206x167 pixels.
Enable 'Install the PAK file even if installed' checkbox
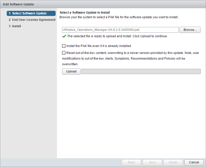pyautogui.click(x=64, y=46)
